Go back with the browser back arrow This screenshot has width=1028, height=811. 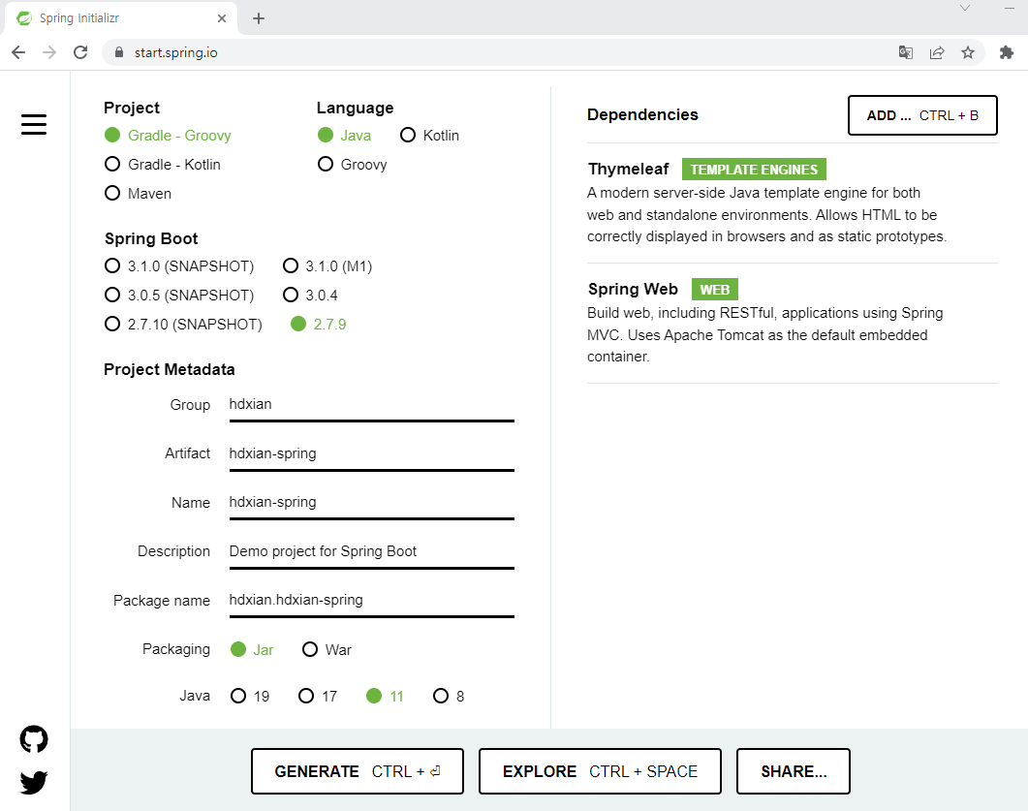click(18, 52)
